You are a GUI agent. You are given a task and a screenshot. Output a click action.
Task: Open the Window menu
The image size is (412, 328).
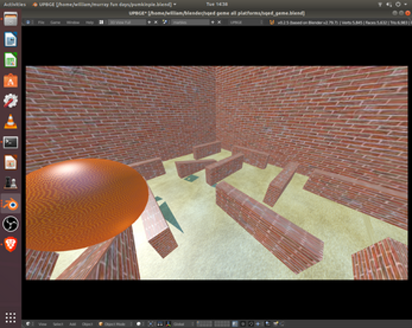point(73,23)
